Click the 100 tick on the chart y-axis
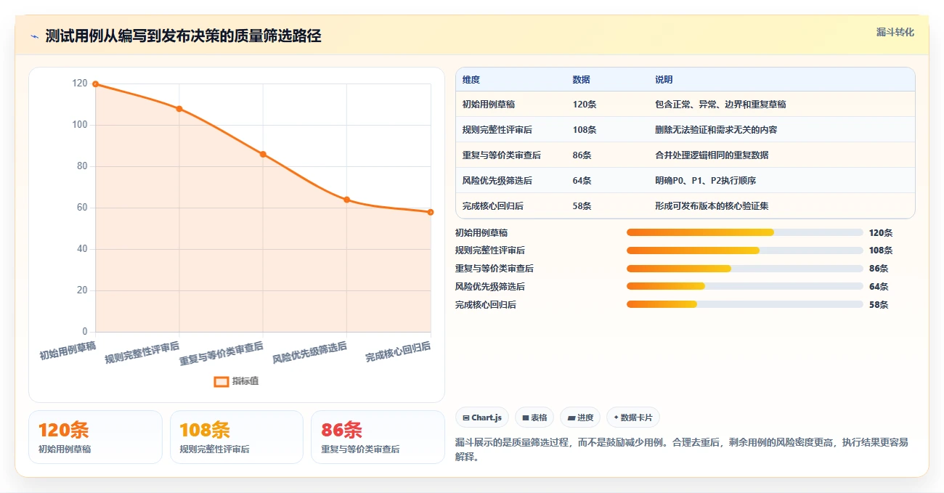The width and height of the screenshot is (944, 493). [80, 125]
